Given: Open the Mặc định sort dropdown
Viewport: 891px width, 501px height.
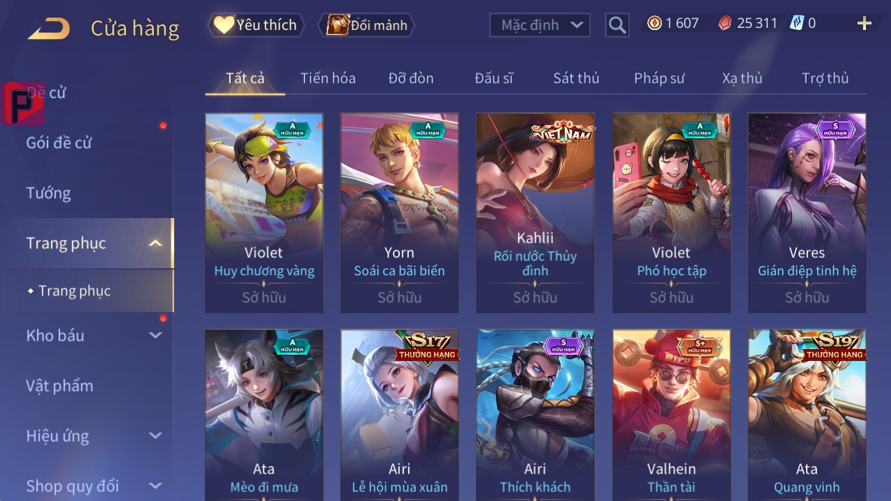Looking at the screenshot, I should [540, 25].
